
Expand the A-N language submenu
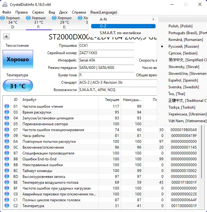point(123,19)
